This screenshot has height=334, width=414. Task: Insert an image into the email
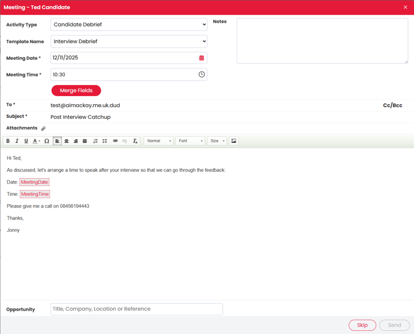point(234,141)
